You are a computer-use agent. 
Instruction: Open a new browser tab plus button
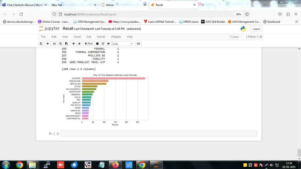click(203, 5)
